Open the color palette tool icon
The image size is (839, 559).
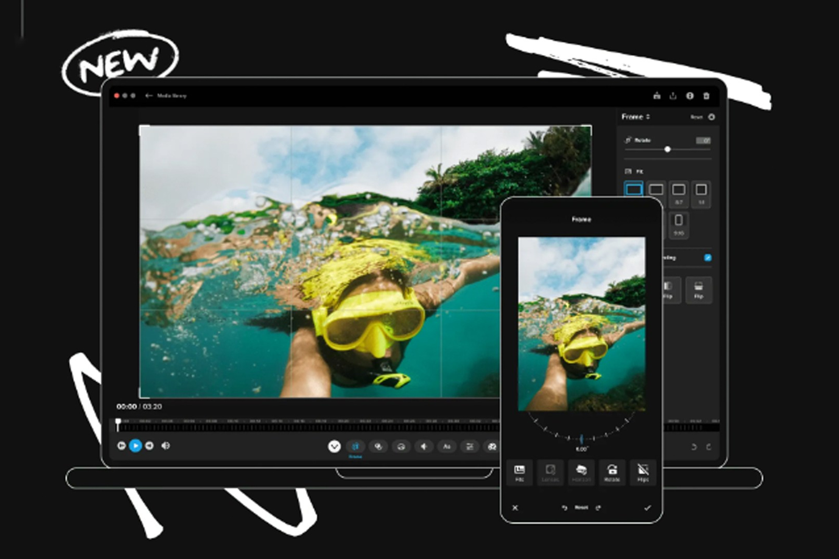coord(492,446)
